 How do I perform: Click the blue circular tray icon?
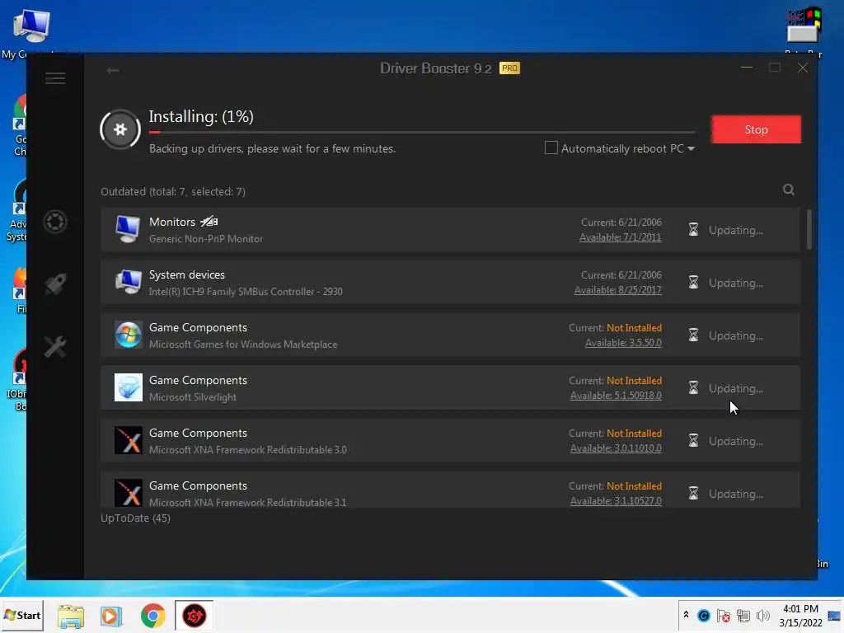704,616
